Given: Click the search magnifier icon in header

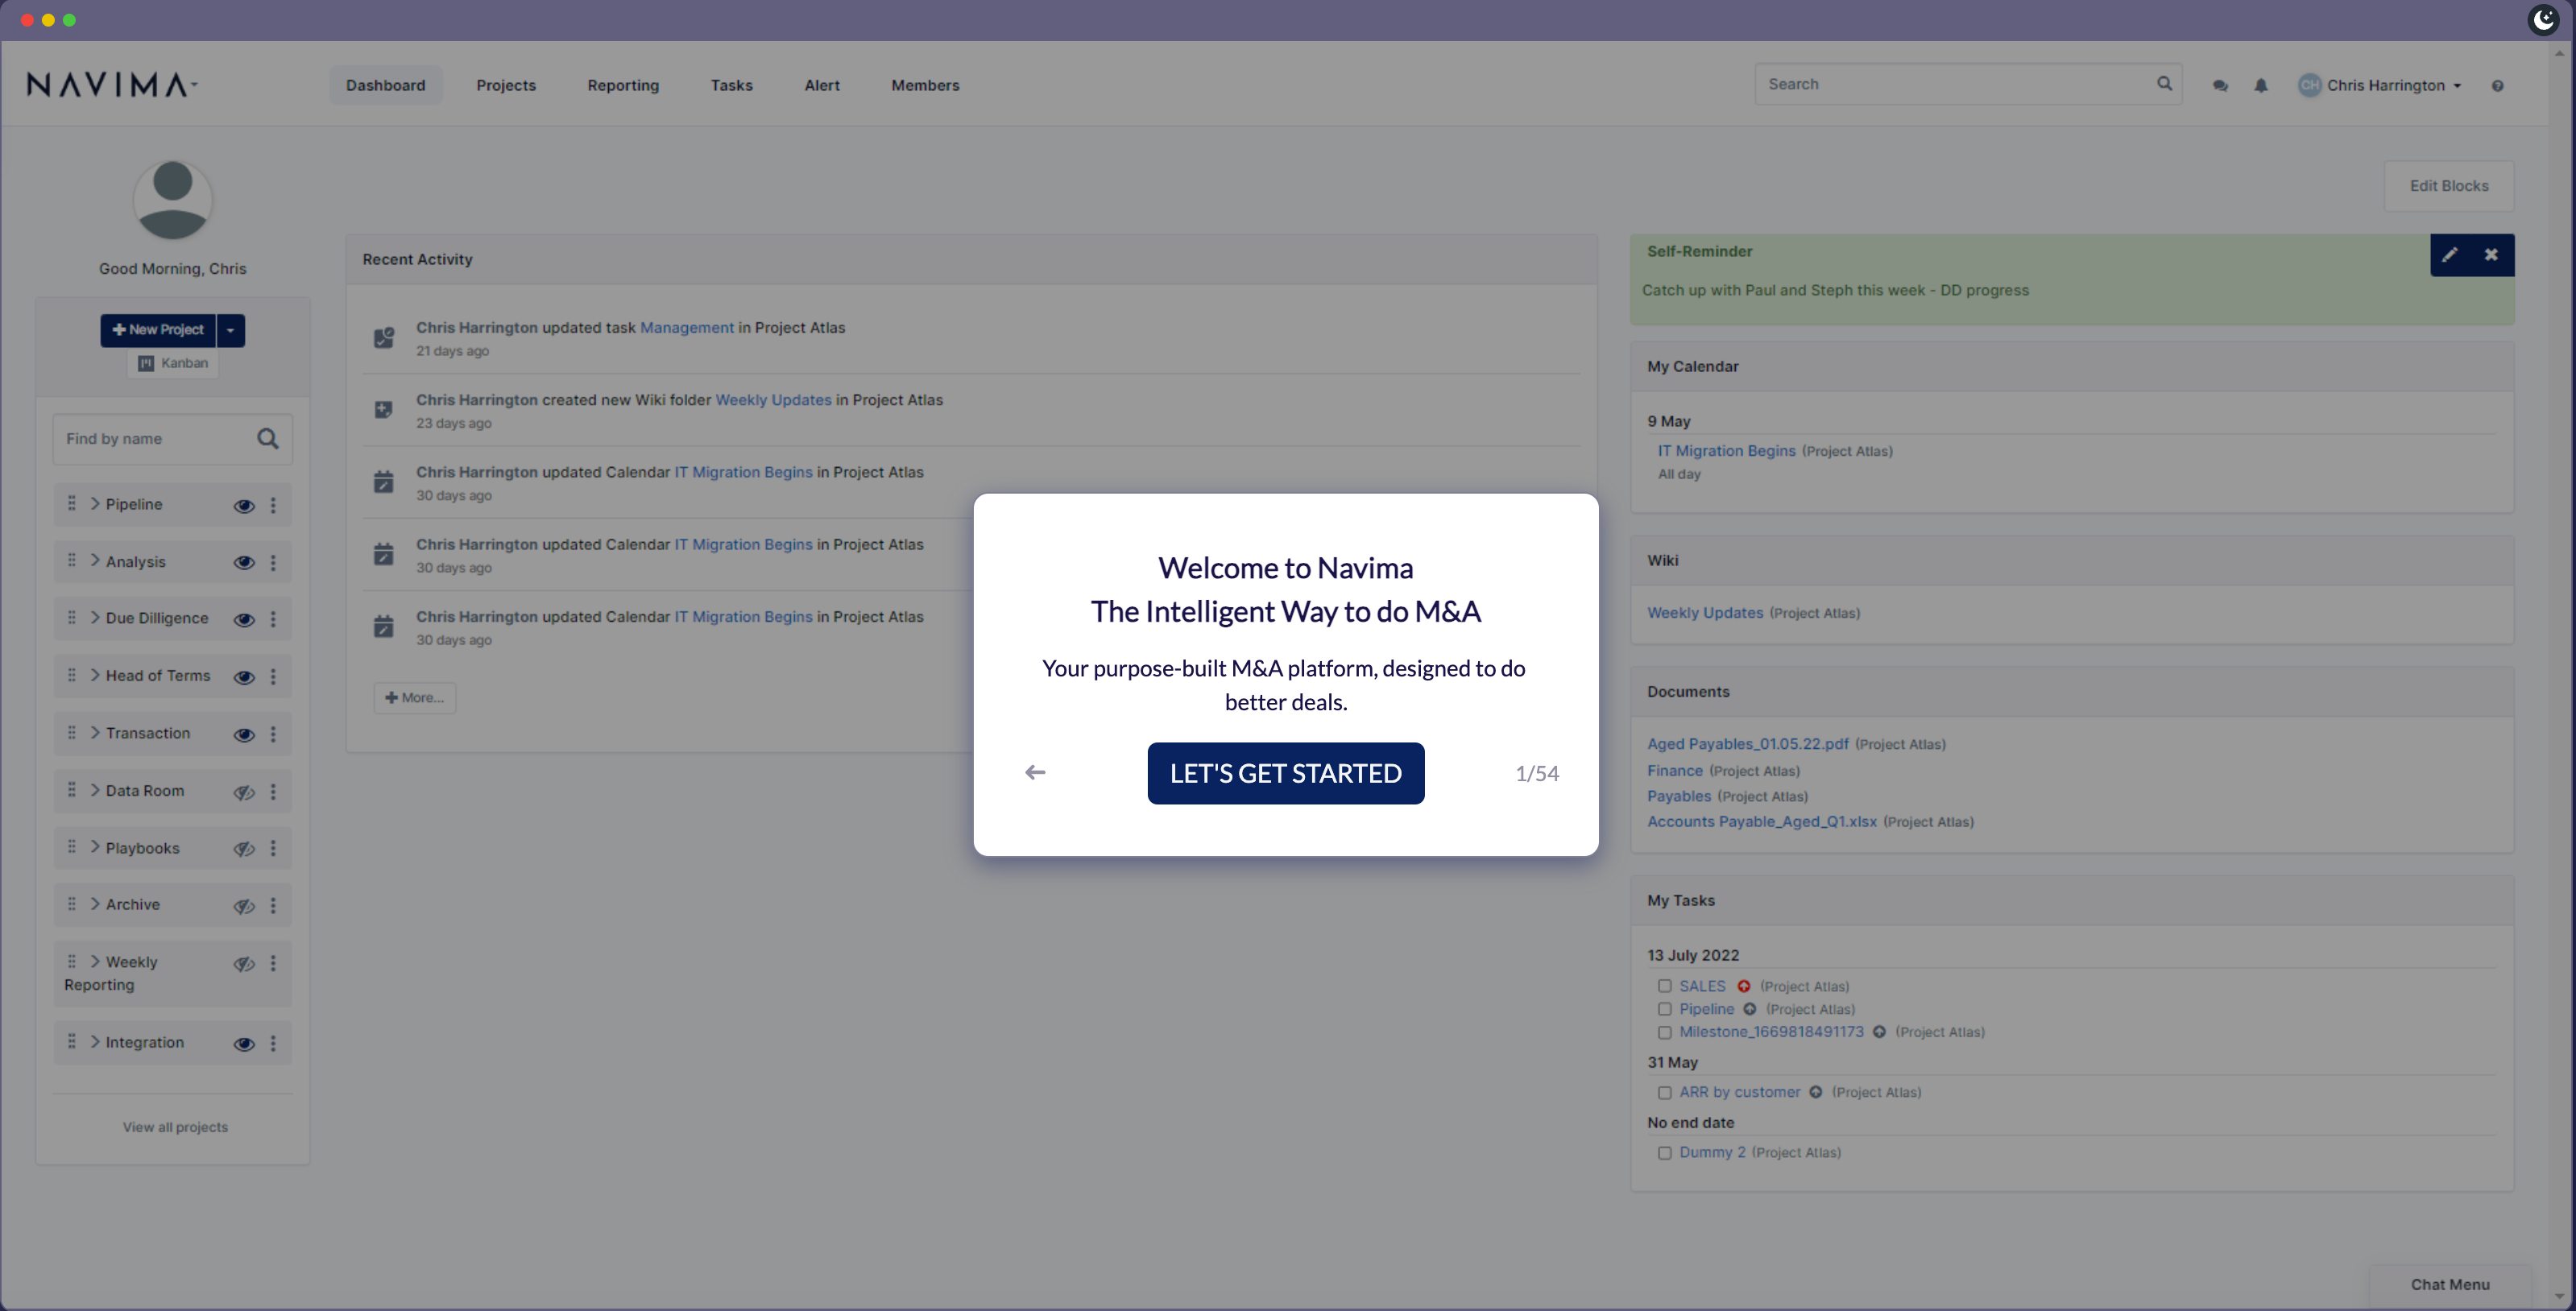Looking at the screenshot, I should click(x=2165, y=84).
